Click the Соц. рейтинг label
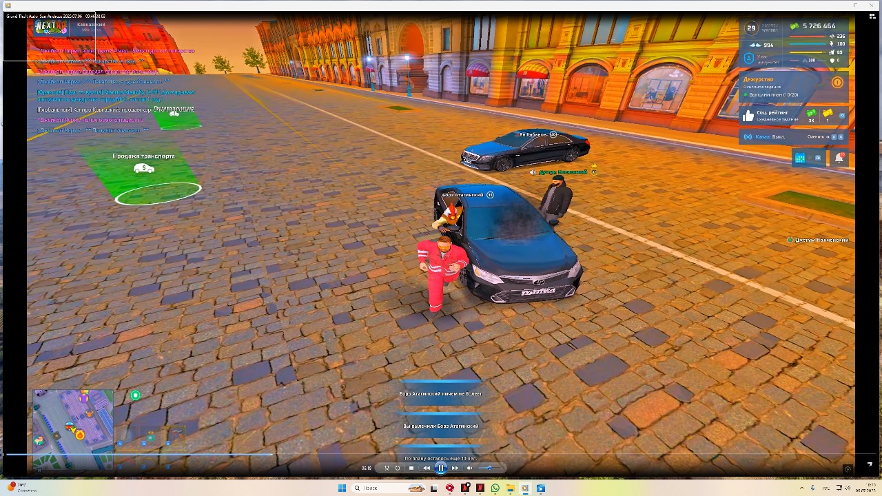 click(x=772, y=112)
